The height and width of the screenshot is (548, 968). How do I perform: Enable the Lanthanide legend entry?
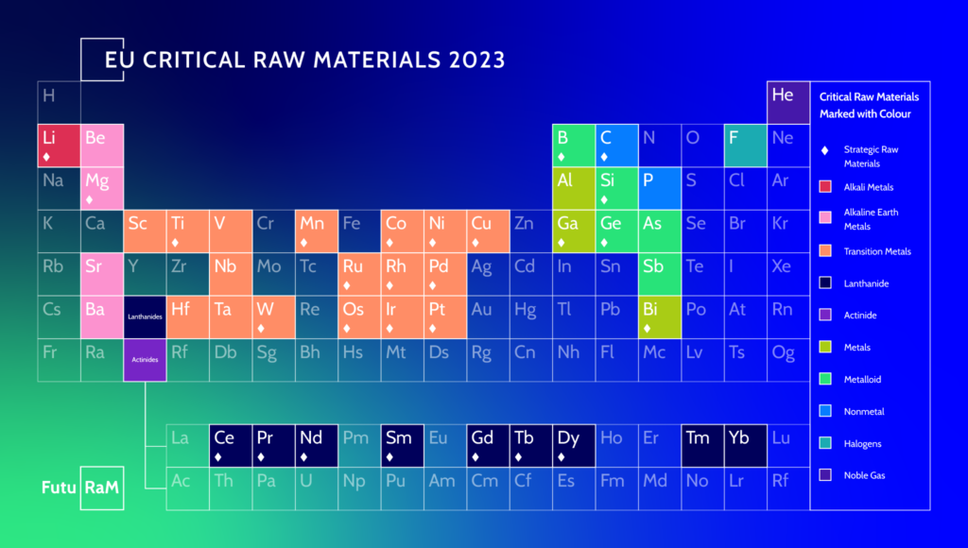826,283
